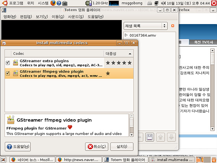Switch to Install multimedia taskbar entry

pyautogui.click(x=172, y=160)
